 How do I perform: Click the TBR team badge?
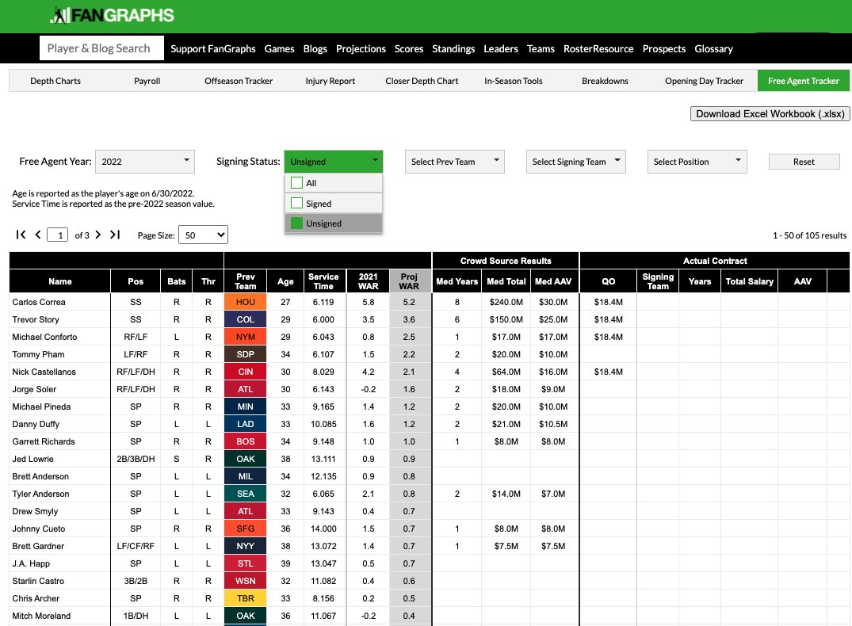tap(245, 597)
